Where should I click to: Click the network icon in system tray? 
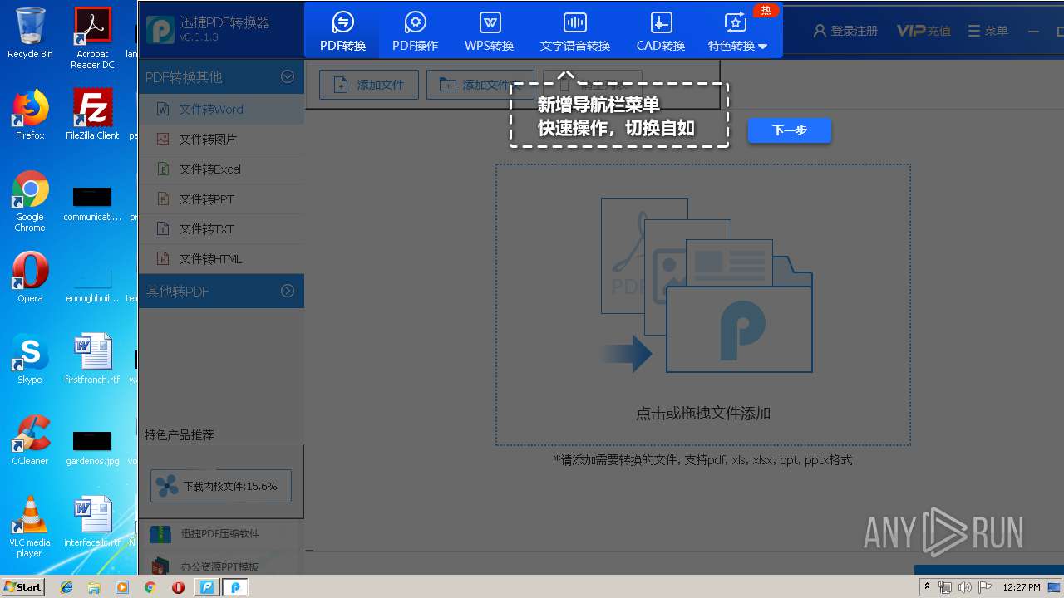(945, 587)
